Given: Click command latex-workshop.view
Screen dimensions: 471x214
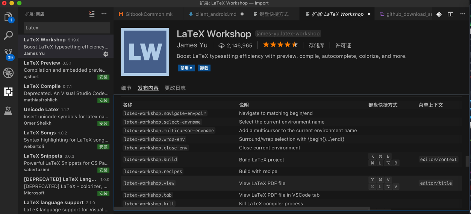Looking at the screenshot, I should coord(149,183).
